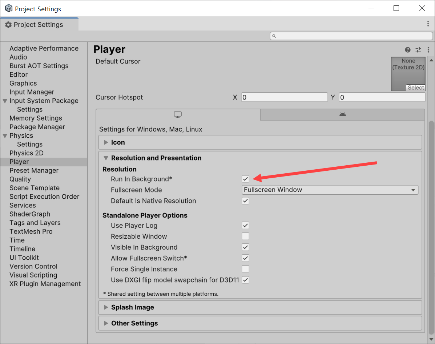Select Audio in settings list
The height and width of the screenshot is (344, 435).
(x=18, y=57)
